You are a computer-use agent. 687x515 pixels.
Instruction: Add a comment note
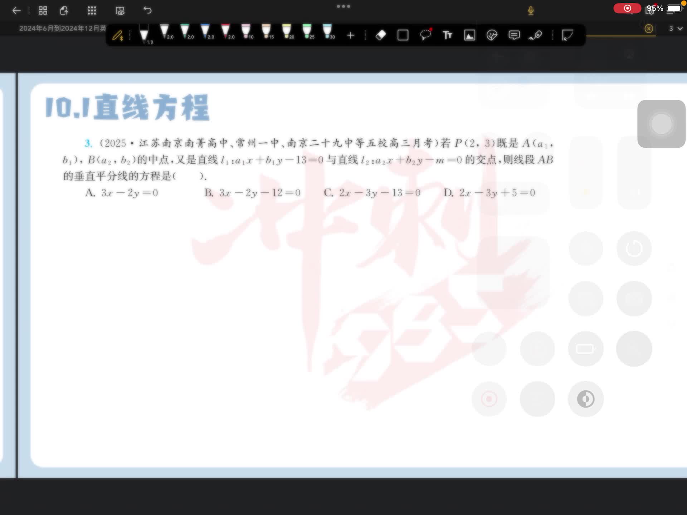(x=514, y=35)
